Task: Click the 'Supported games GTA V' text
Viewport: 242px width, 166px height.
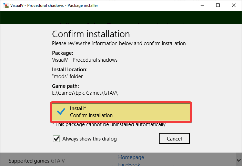Action: pyautogui.click(x=37, y=161)
